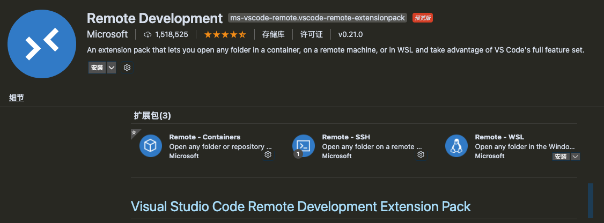The image size is (604, 223).
Task: Click the Microsoft publisher name in the header
Action: 107,35
